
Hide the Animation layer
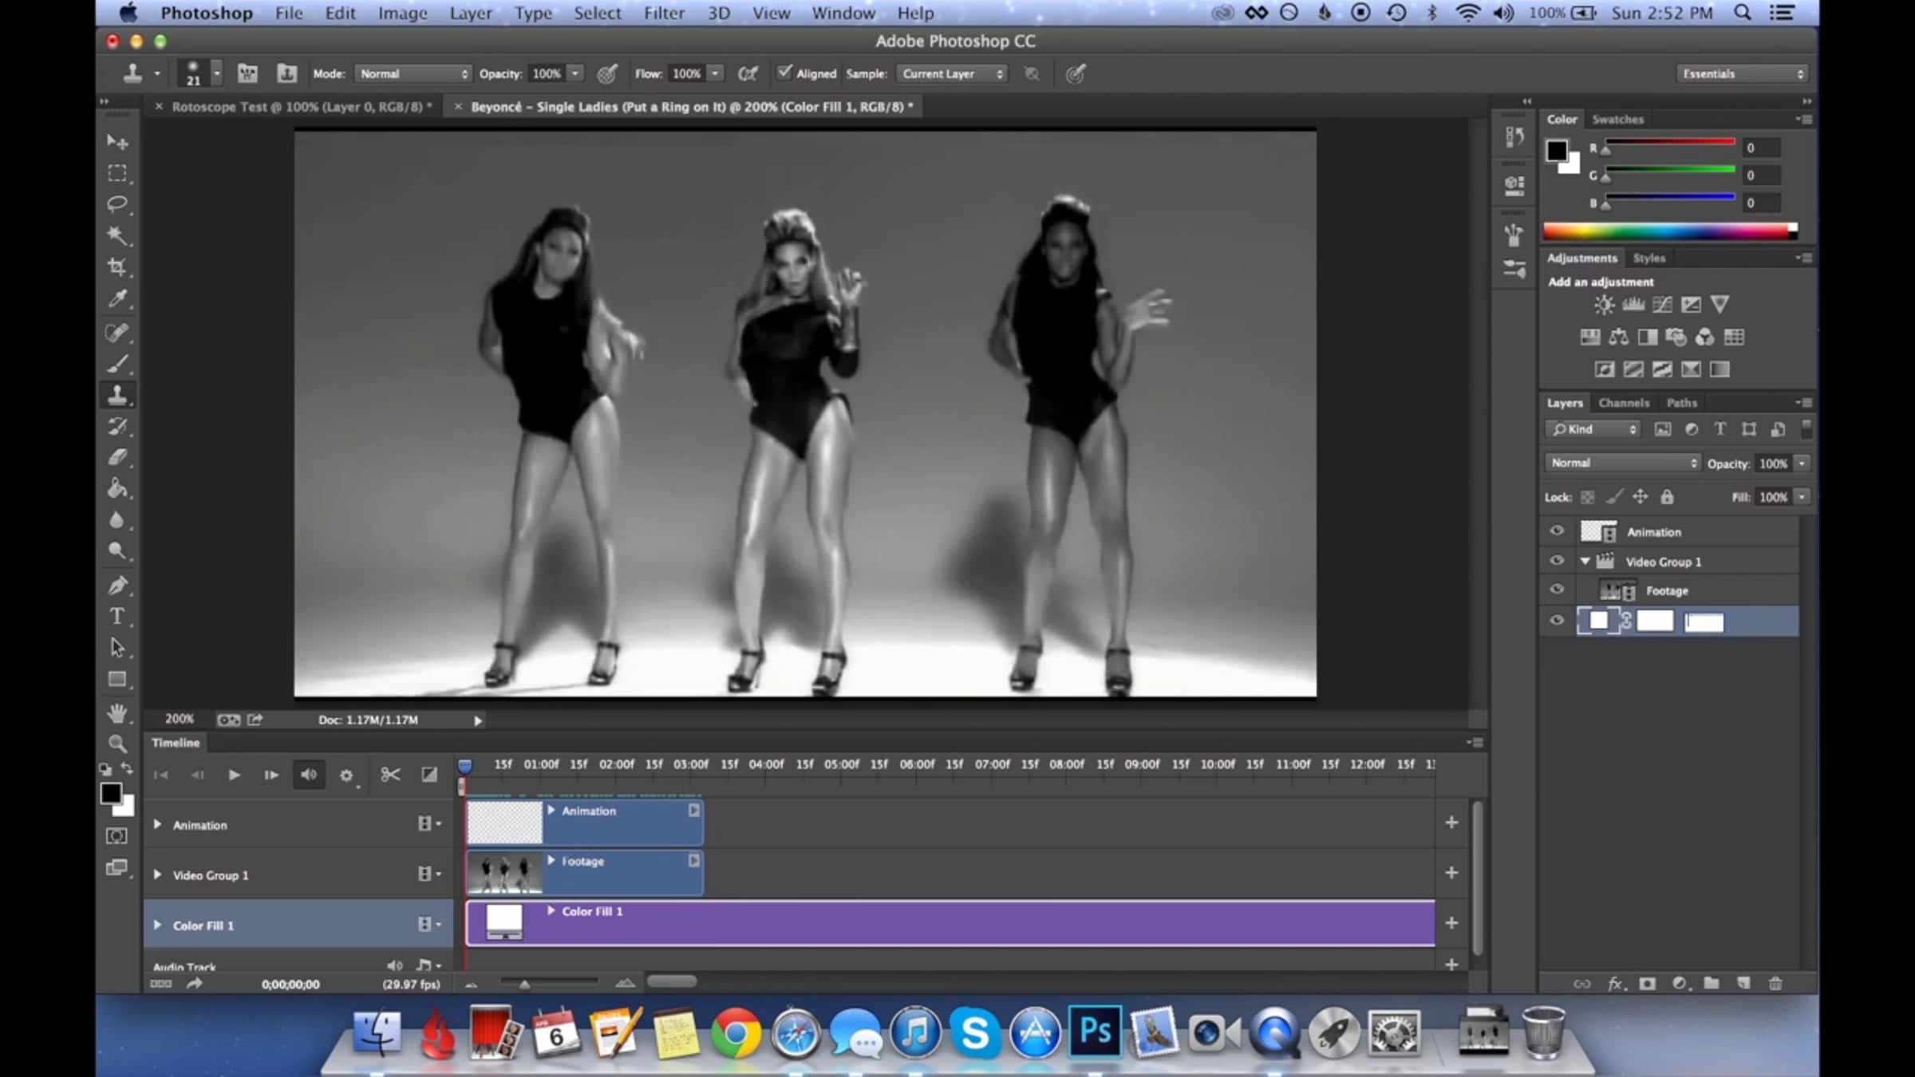click(x=1557, y=531)
